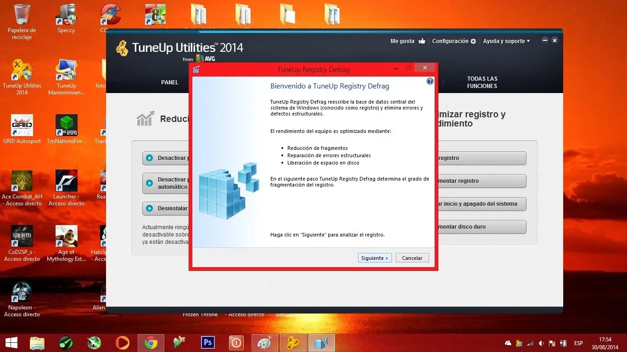Select the TuneUp Mantenimiento desktop shortcut
This screenshot has width=627, height=352.
point(67,77)
